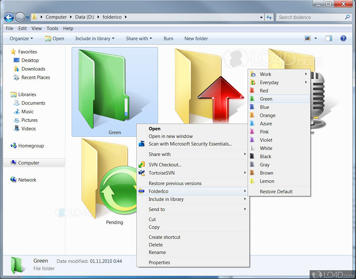Click the search magnifier icon
356x279 pixels.
[x=347, y=17]
